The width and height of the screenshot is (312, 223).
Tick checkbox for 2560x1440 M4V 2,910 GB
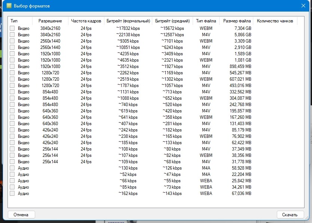coord(12,47)
